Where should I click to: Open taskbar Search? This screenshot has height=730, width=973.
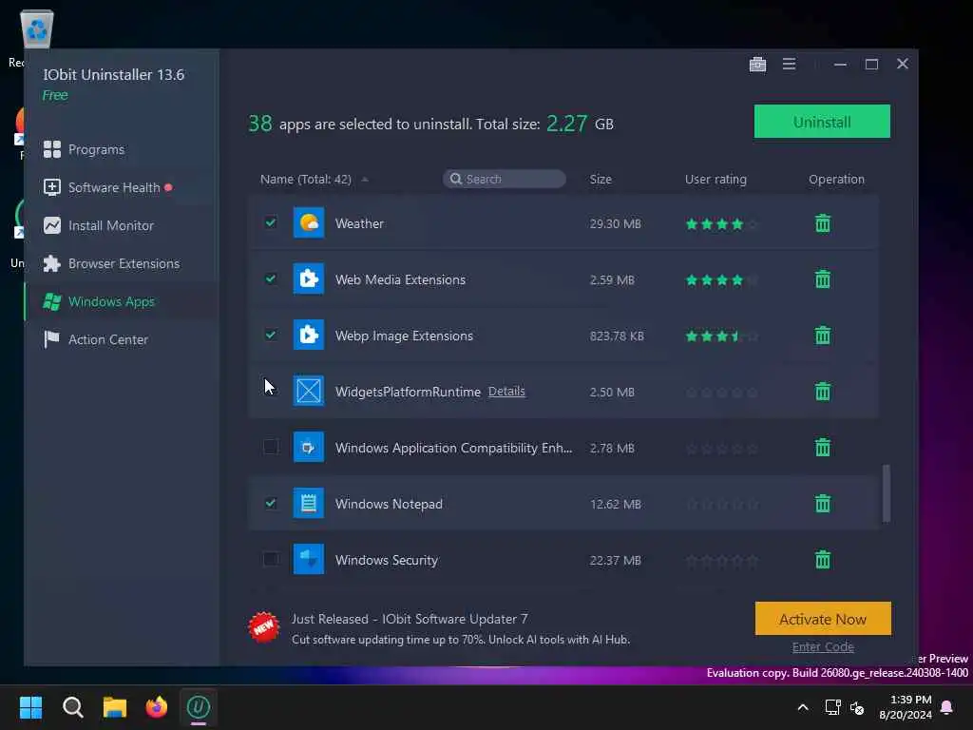[x=72, y=707]
